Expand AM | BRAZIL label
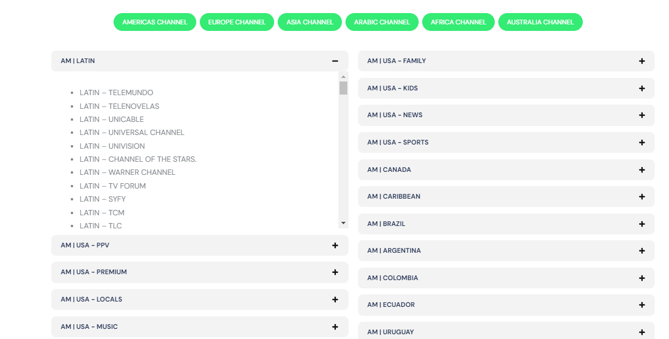Screen dimensions: 669x339 point(386,224)
